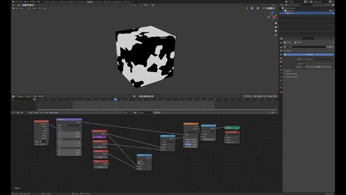Image resolution: width=346 pixels, height=195 pixels.
Task: Open the Object properties tab icon
Action: pos(281,66)
